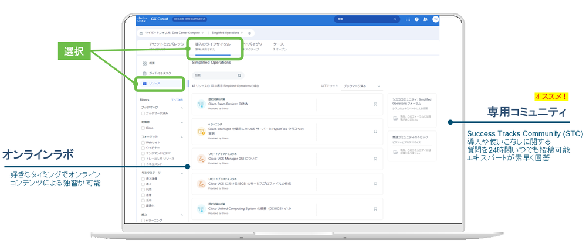Collapse the ブックマーク filter section
Image resolution: width=586 pixels, height=244 pixels.
tap(182, 107)
